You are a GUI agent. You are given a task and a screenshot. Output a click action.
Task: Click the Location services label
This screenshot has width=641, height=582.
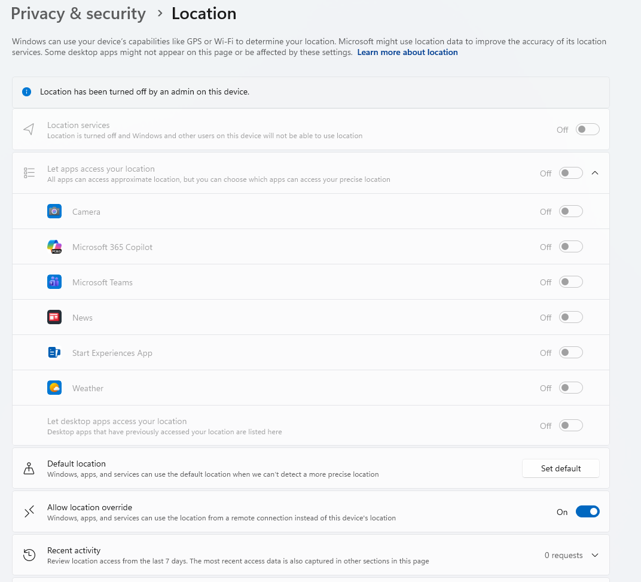click(x=78, y=125)
